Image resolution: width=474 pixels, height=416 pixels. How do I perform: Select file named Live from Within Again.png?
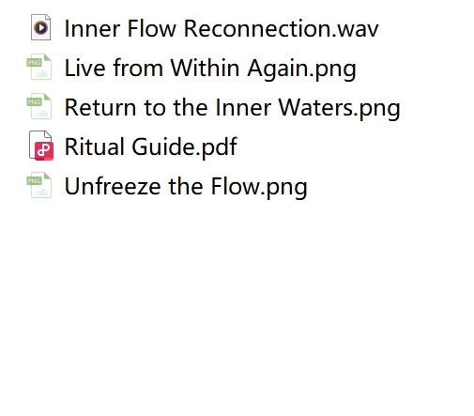(210, 68)
